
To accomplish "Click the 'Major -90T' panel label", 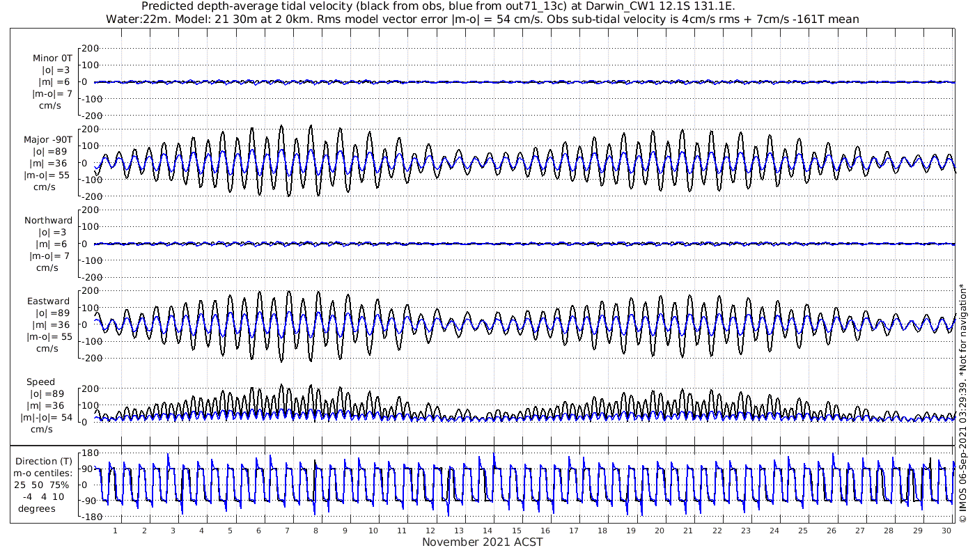I will pos(48,140).
